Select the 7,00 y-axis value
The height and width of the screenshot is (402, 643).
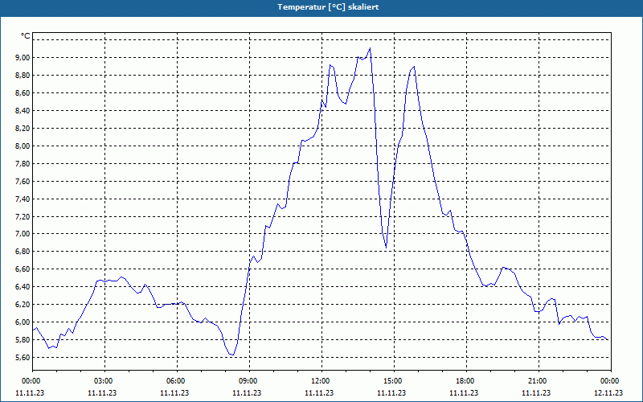coord(23,234)
